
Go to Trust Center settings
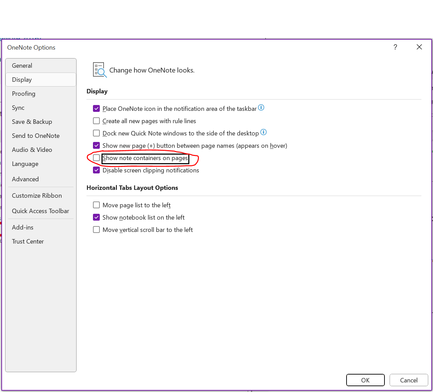point(41,241)
